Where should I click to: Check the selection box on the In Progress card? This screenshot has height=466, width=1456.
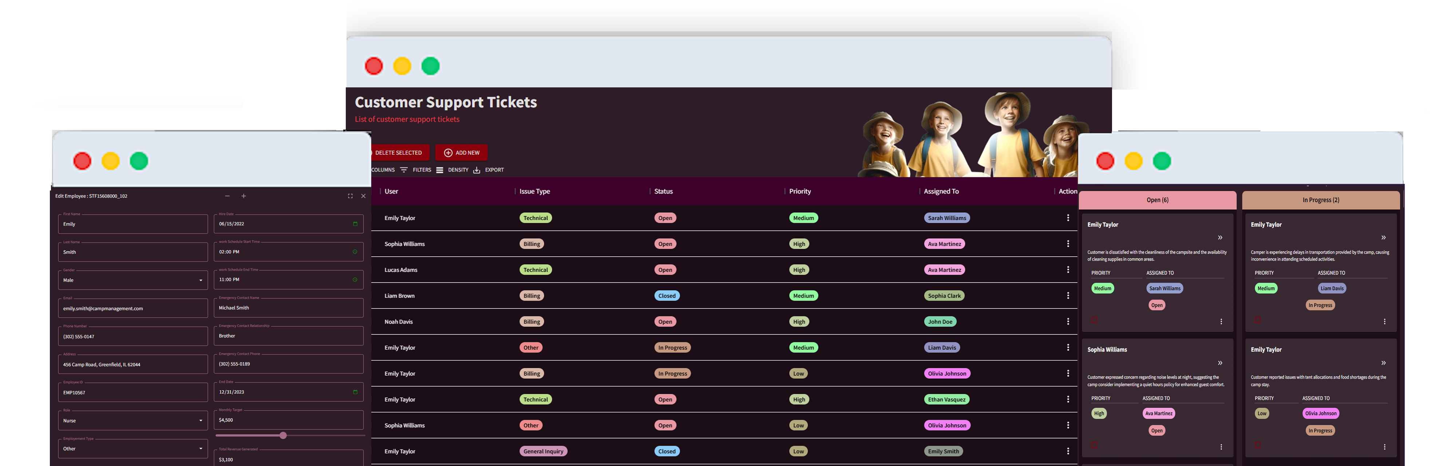[x=1258, y=320]
